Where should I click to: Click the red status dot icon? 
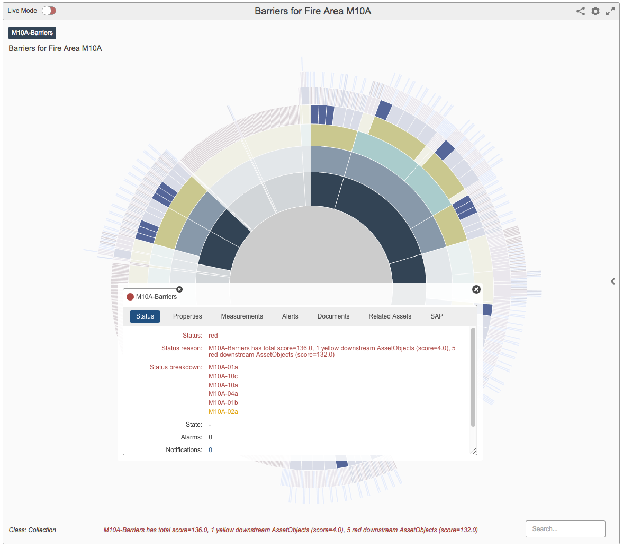click(x=130, y=297)
